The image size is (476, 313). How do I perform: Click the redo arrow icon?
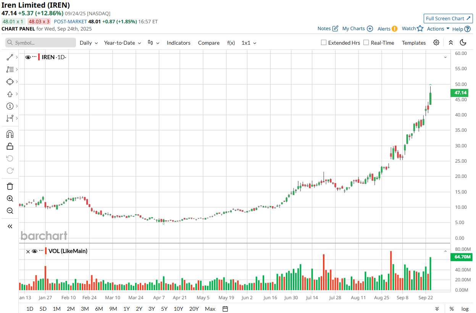(10, 171)
